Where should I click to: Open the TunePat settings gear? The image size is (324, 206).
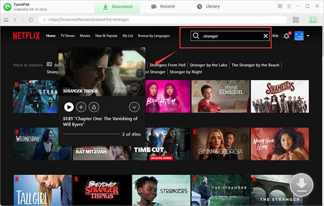click(280, 6)
